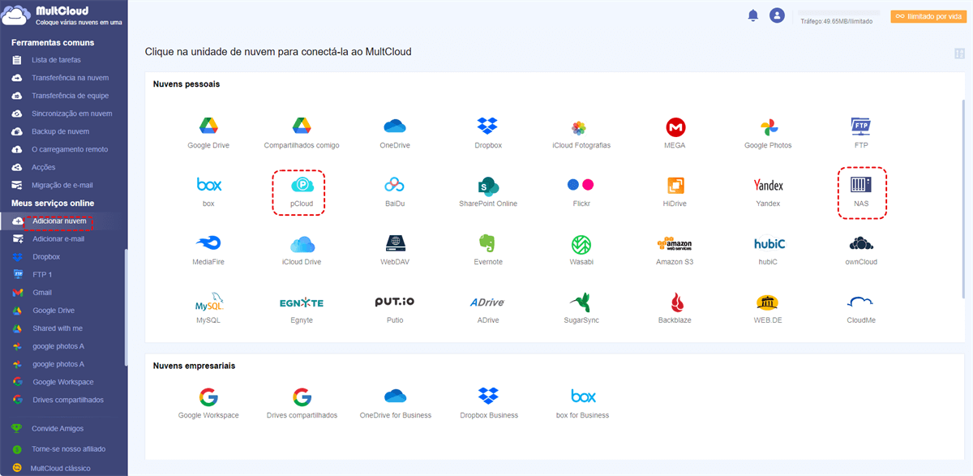
Task: Open notifications bell
Action: pos(753,15)
